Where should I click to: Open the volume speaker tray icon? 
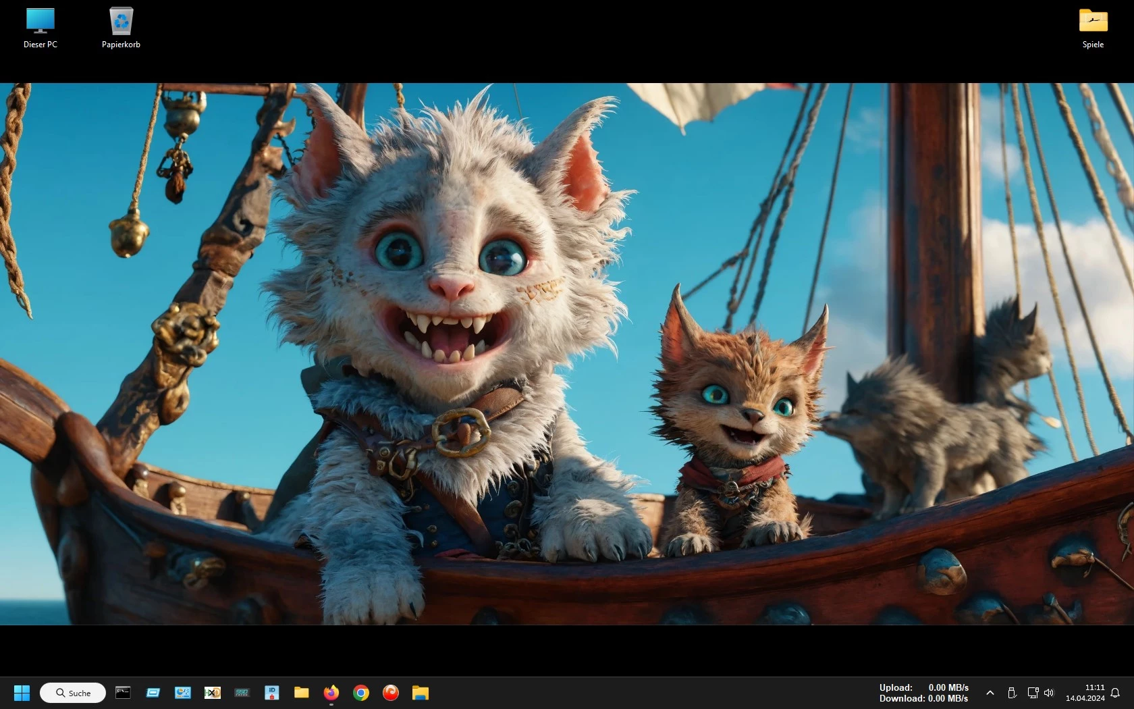[x=1049, y=693]
